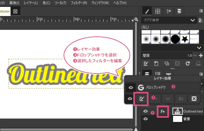The width and height of the screenshot is (204, 131).
Task: Switch to the Document History tab
Action: [x=179, y=11]
